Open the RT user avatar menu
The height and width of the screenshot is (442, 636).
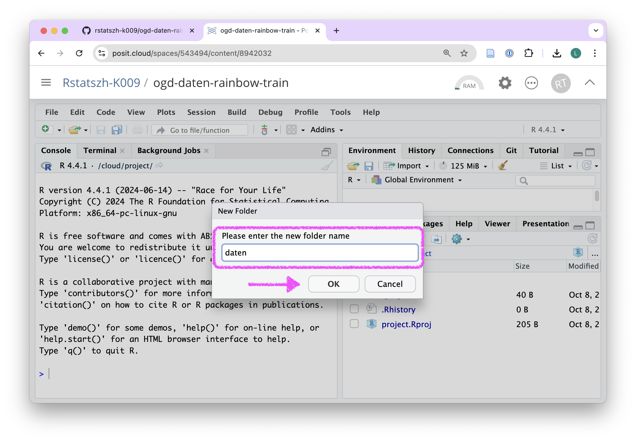[560, 83]
